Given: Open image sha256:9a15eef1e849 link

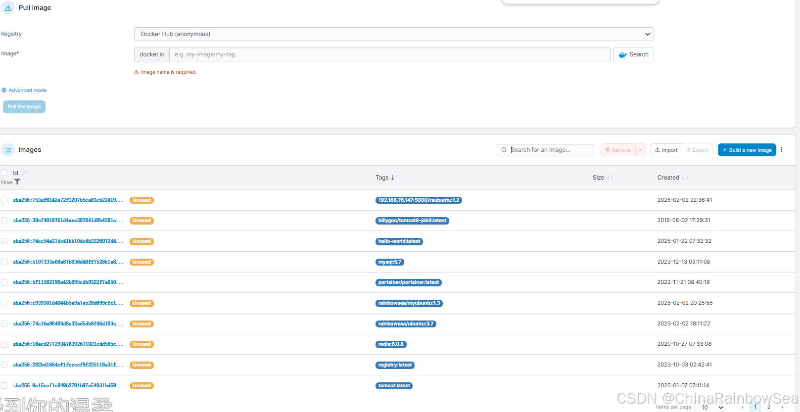Looking at the screenshot, I should tap(68, 385).
